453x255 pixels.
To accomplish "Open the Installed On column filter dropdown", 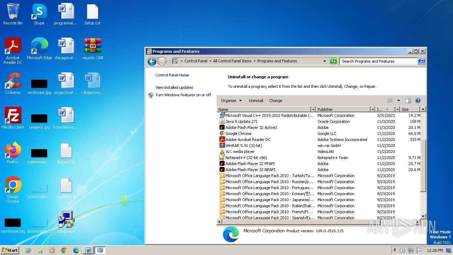I will (397, 109).
